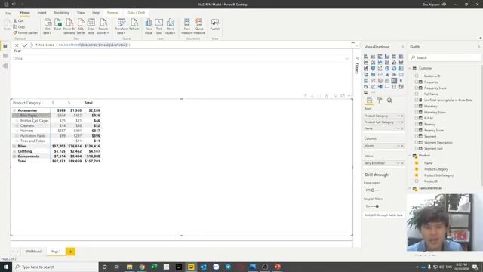Image resolution: width=483 pixels, height=272 pixels.
Task: Open the Analytics magnifier pane
Action: [x=389, y=100]
